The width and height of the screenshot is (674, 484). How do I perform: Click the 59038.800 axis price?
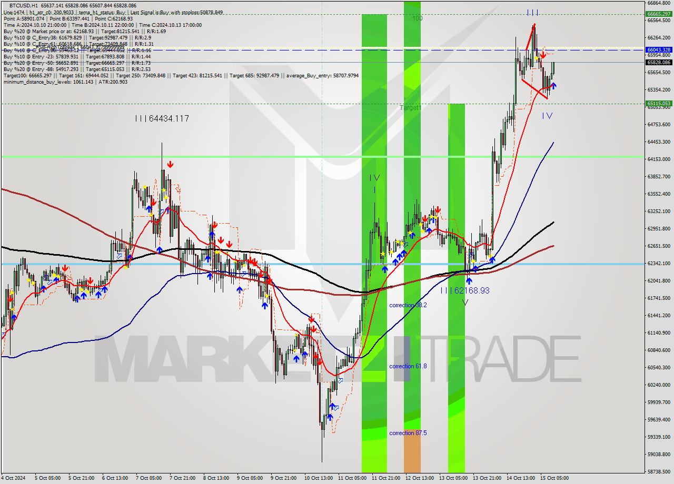point(659,454)
